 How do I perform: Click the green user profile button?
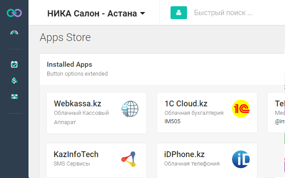click(x=179, y=13)
